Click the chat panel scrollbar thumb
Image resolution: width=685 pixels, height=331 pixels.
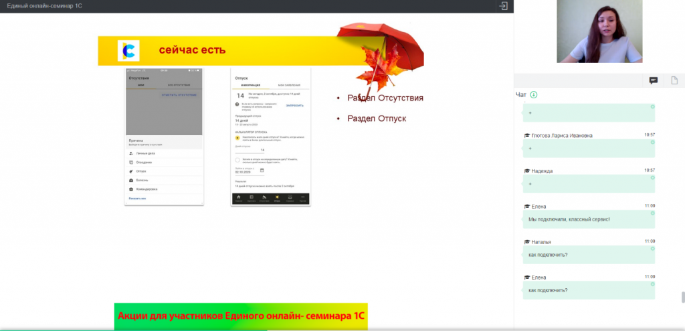point(682,298)
